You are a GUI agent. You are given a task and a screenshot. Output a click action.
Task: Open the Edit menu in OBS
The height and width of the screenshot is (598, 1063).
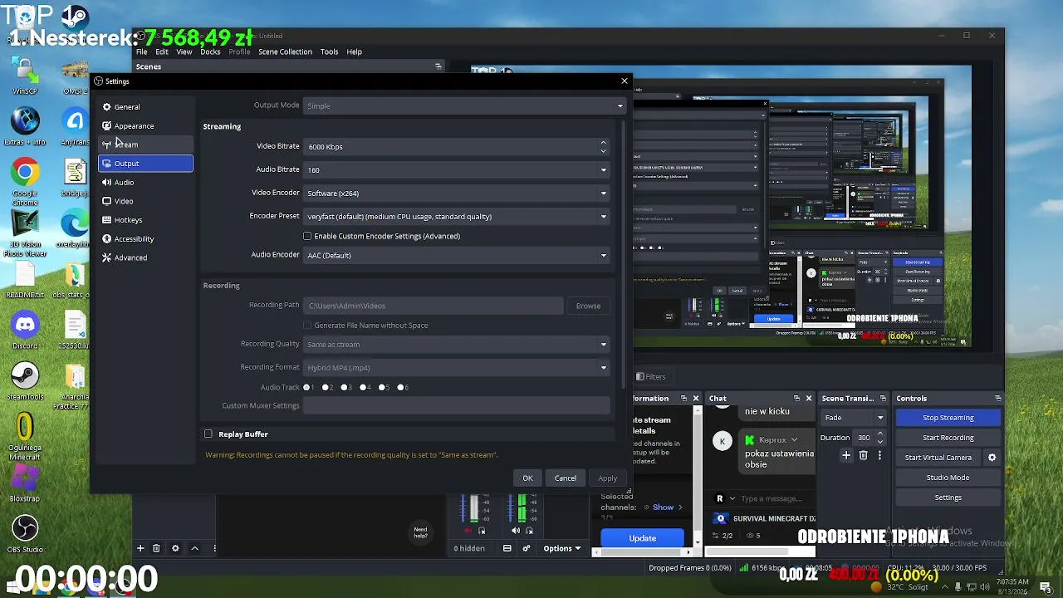(162, 51)
